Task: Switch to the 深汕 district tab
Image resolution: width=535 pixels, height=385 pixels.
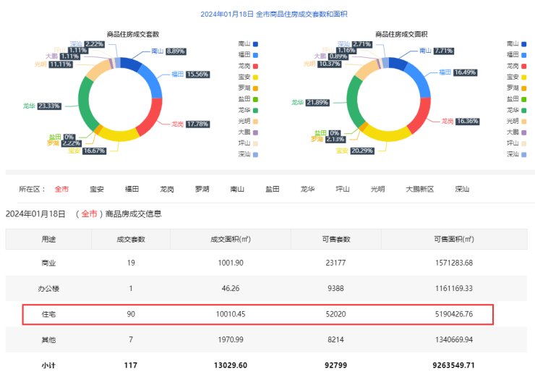Action: [x=461, y=190]
